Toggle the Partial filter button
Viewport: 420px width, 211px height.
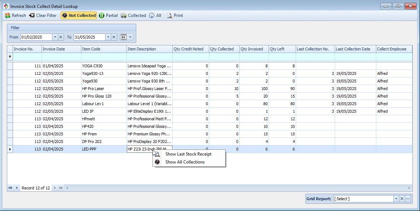pyautogui.click(x=108, y=15)
